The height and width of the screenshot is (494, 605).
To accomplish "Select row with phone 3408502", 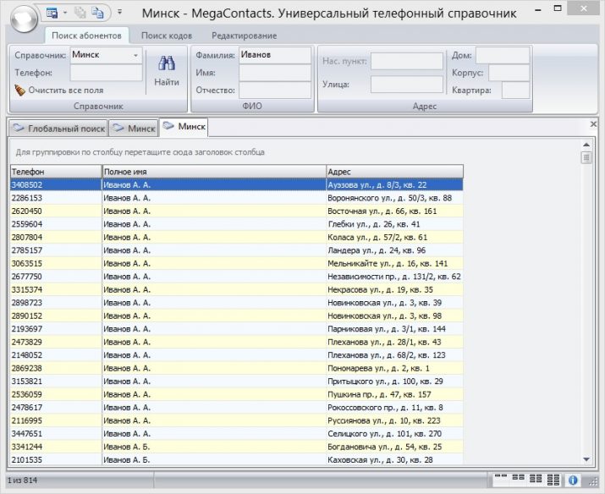I will pyautogui.click(x=237, y=184).
